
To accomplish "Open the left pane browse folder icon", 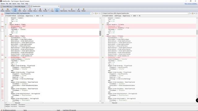I will point(96,13).
